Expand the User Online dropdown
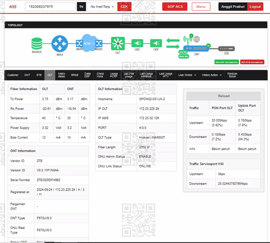This screenshot has height=243, width=270. click(x=187, y=75)
